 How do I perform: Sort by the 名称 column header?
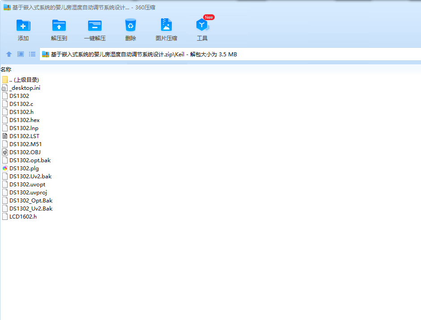coord(6,69)
